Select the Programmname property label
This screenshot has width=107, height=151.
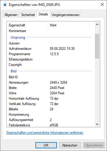coord(19,54)
